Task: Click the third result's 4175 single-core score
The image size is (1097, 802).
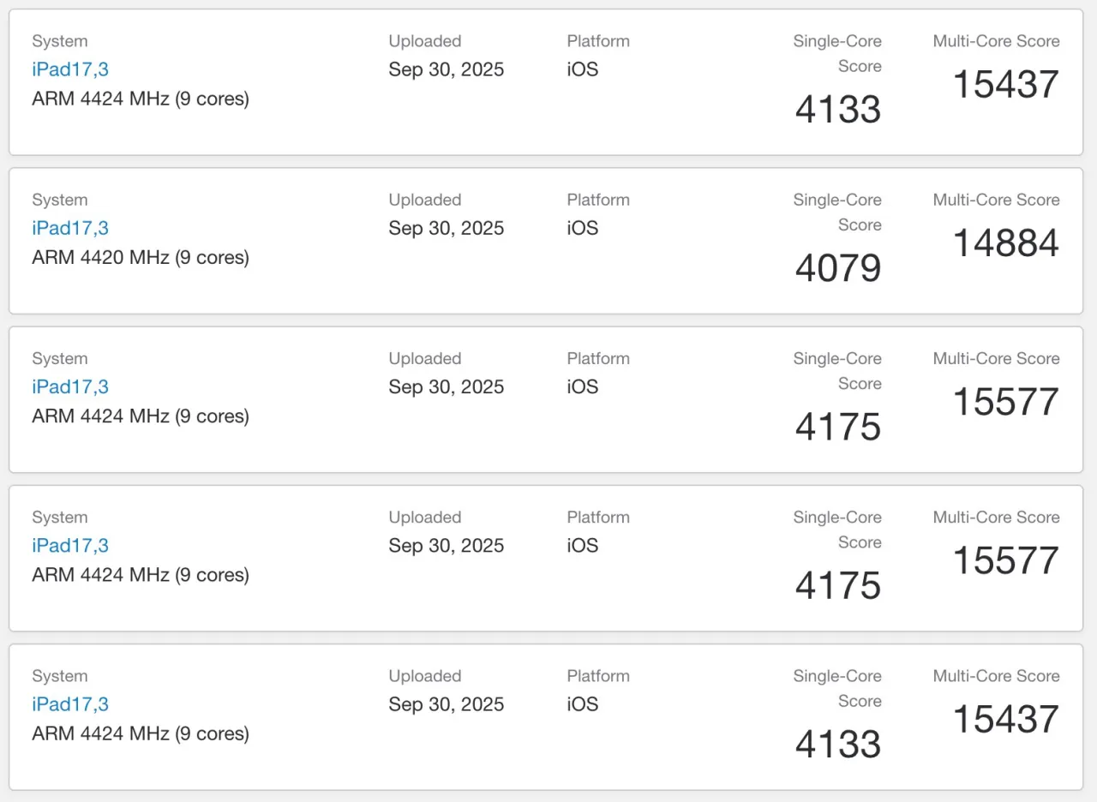Action: [x=838, y=427]
